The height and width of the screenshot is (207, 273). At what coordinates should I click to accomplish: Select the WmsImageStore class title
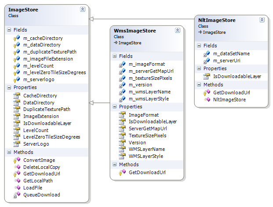pyautogui.click(x=135, y=31)
